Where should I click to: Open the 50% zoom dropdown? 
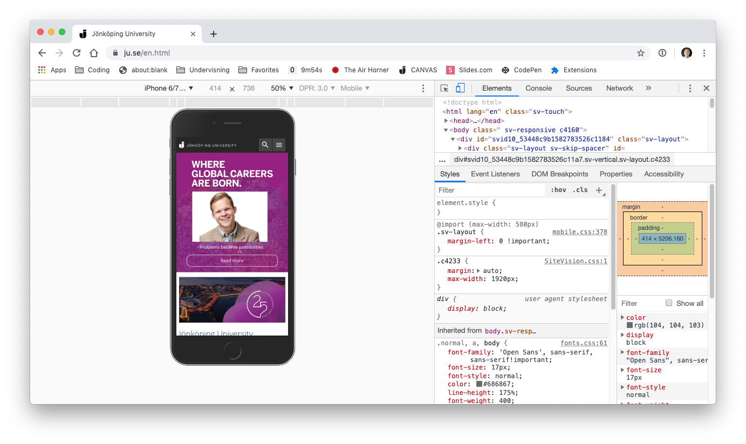(x=282, y=88)
